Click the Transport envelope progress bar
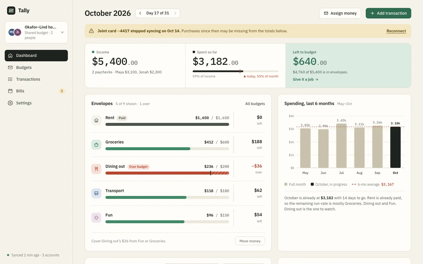 [167, 197]
